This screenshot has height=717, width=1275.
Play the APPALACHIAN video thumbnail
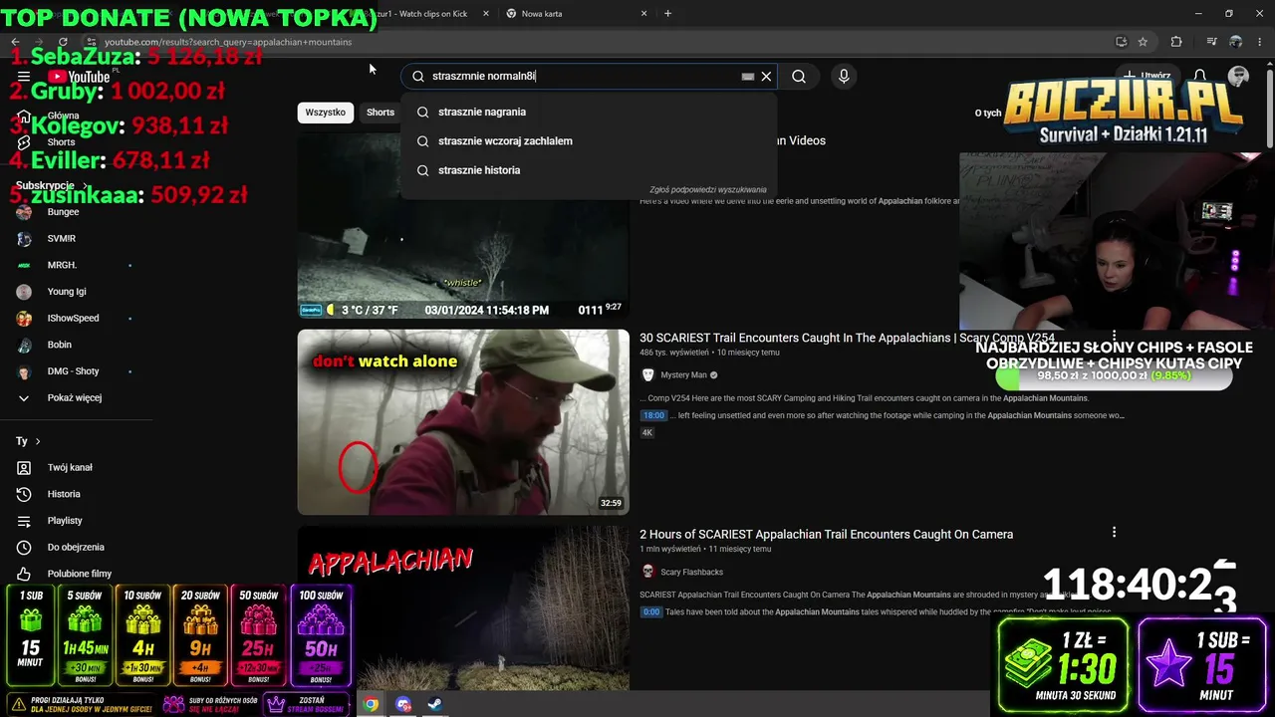(463, 608)
